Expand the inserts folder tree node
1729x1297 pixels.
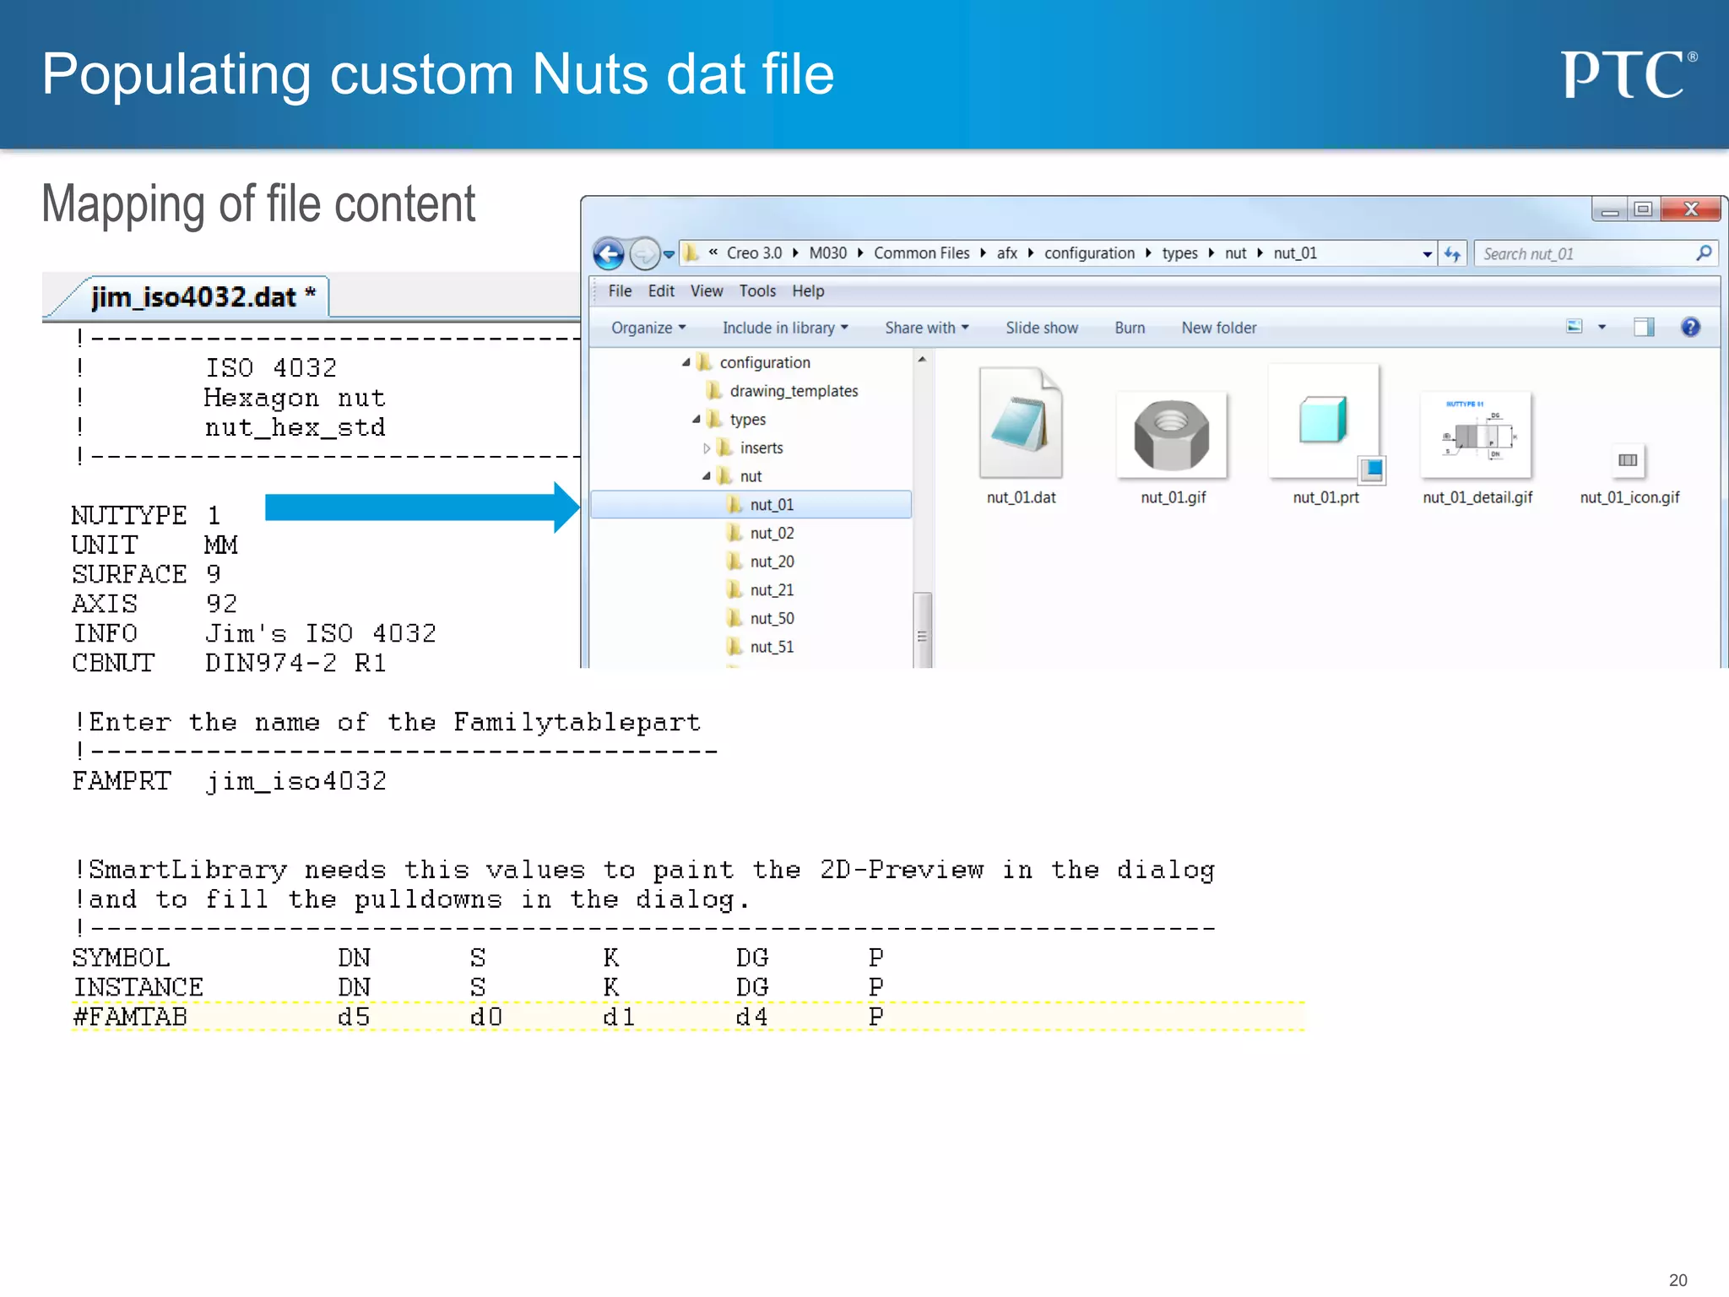707,448
